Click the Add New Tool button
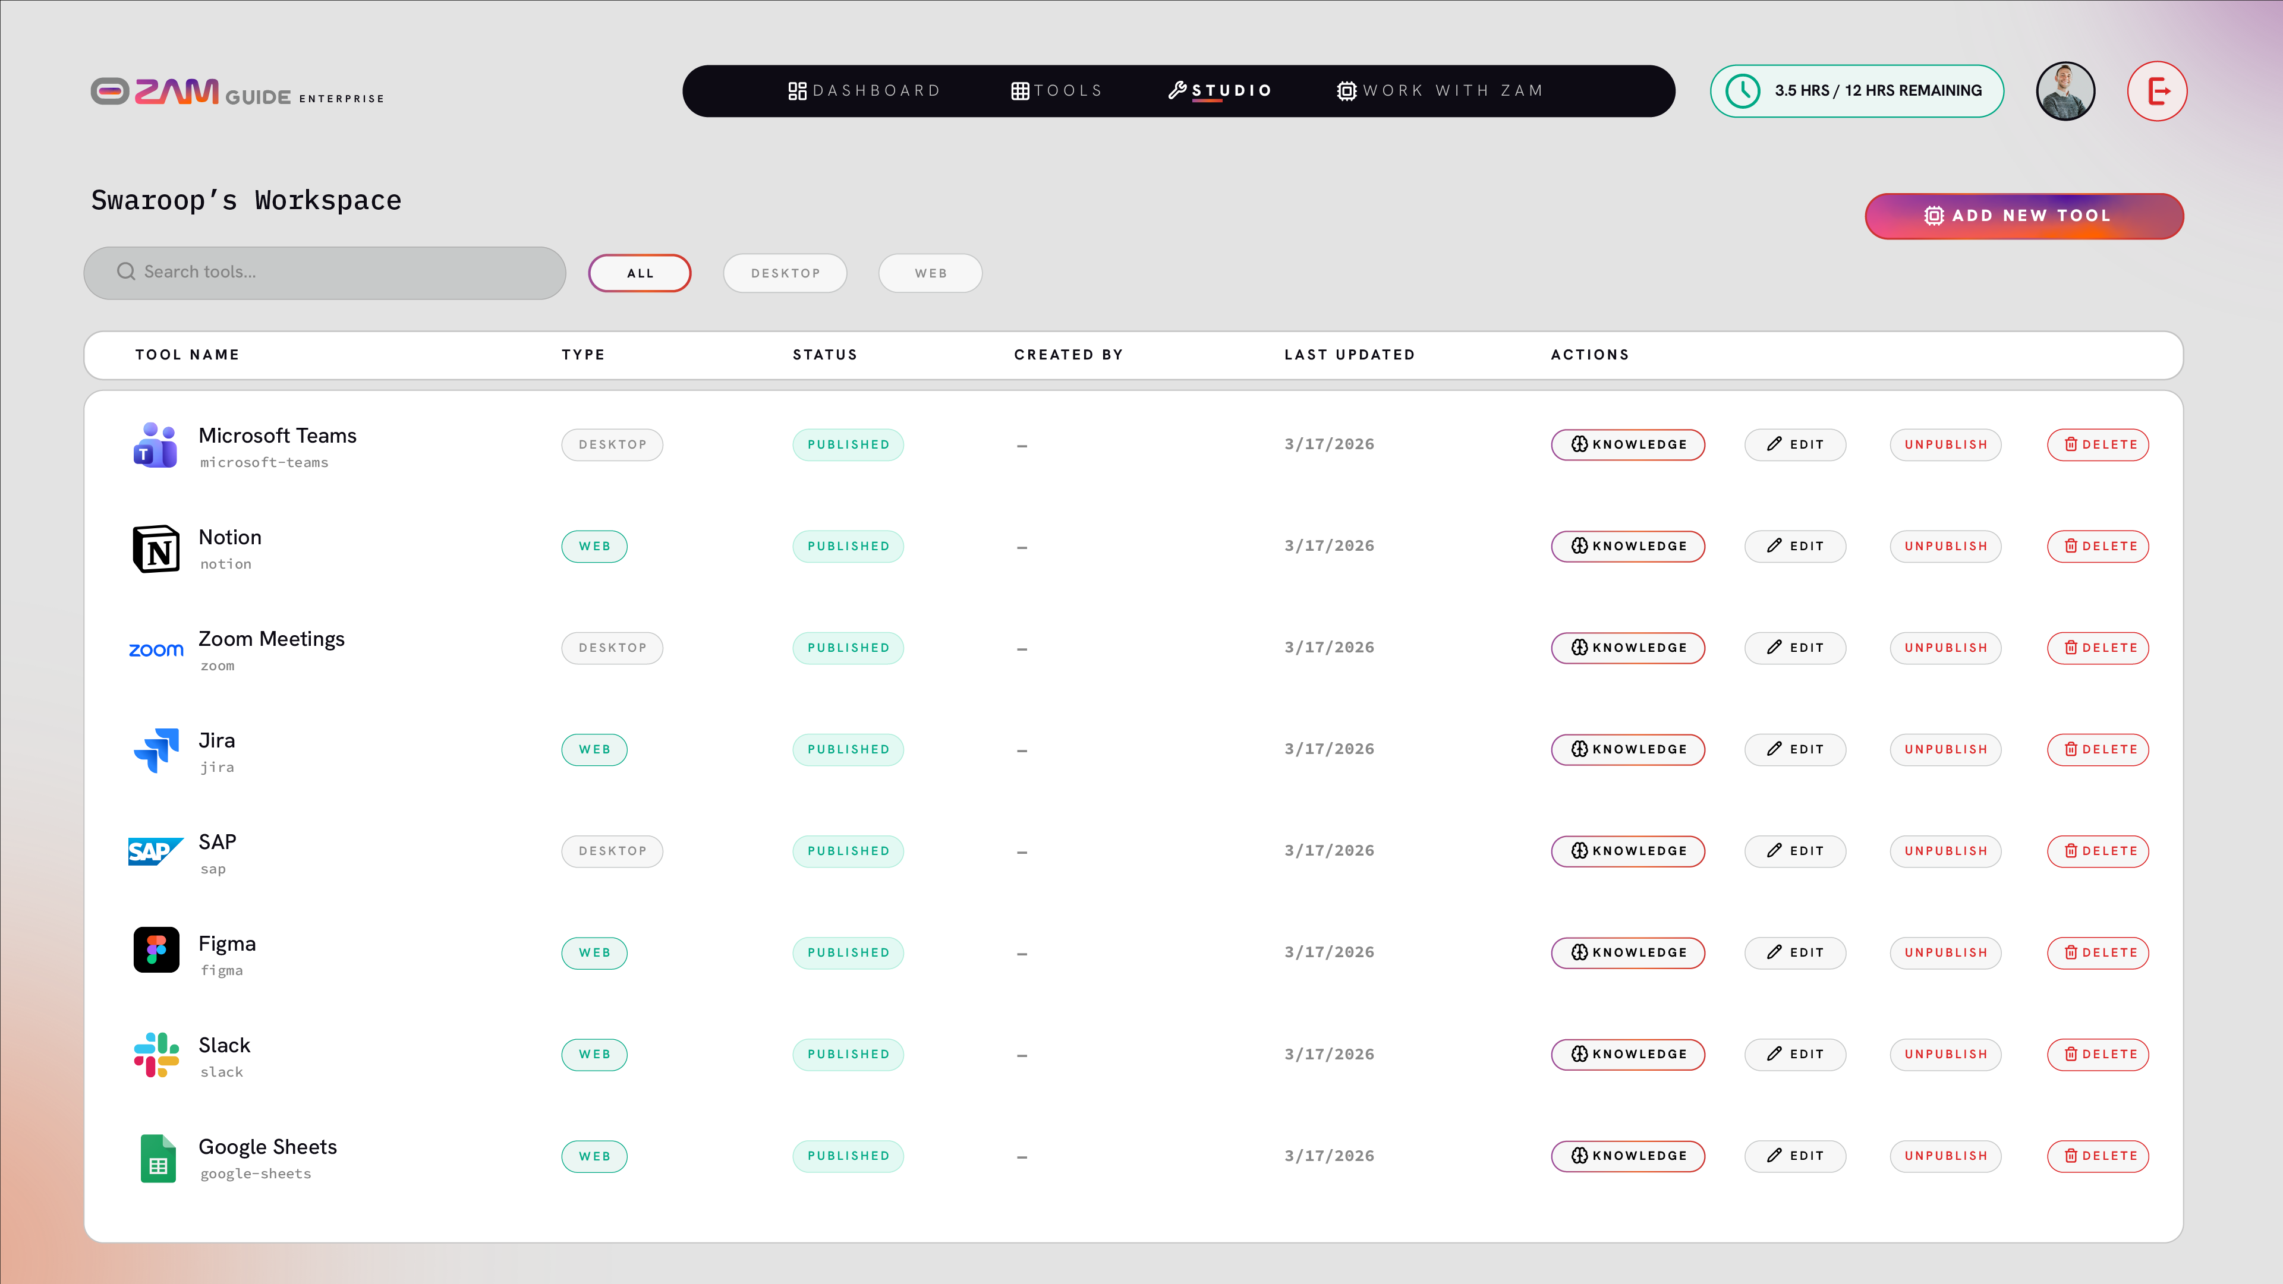This screenshot has height=1284, width=2283. tap(2024, 215)
